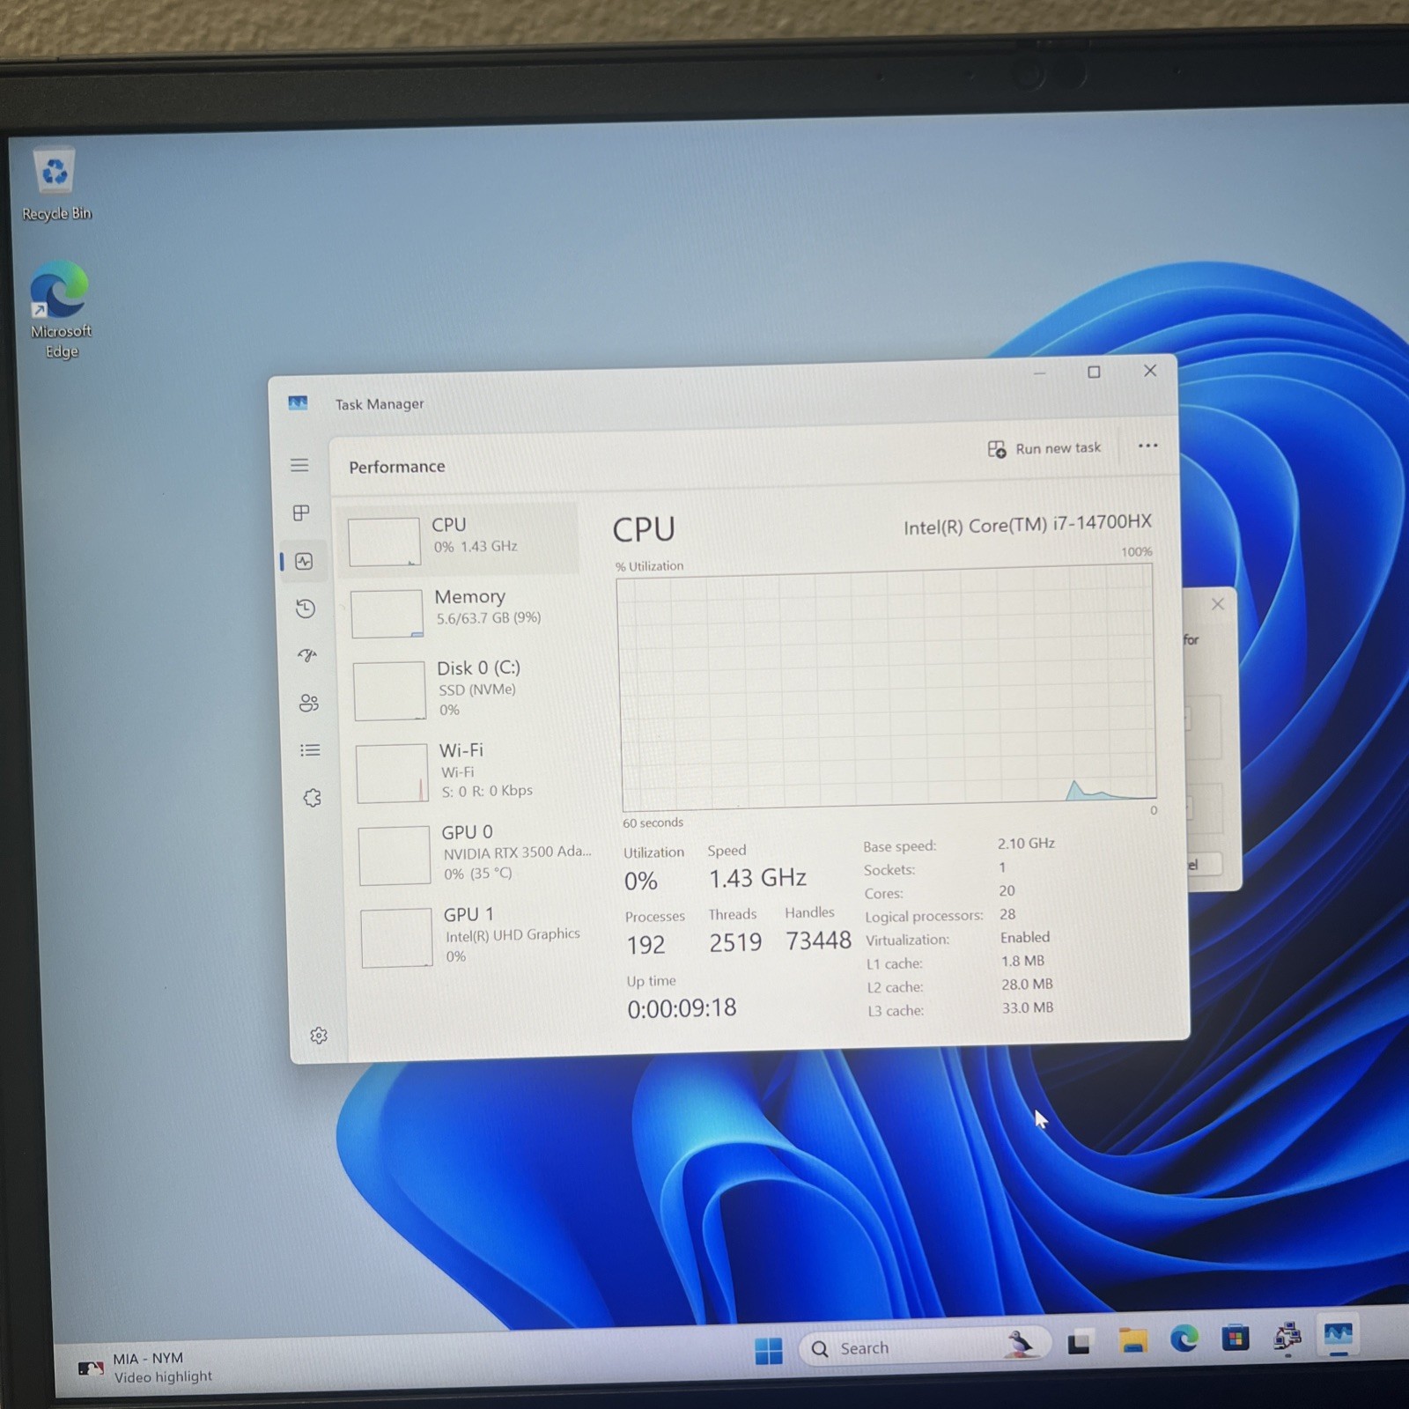Close the Task Manager window
Image resolution: width=1409 pixels, height=1409 pixels.
click(1150, 371)
